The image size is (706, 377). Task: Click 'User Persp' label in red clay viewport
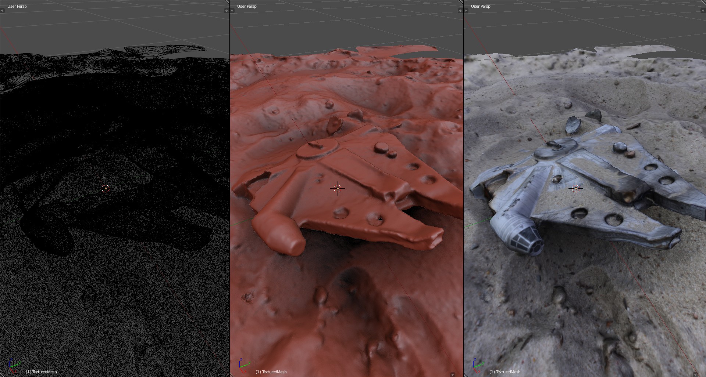[x=247, y=6]
